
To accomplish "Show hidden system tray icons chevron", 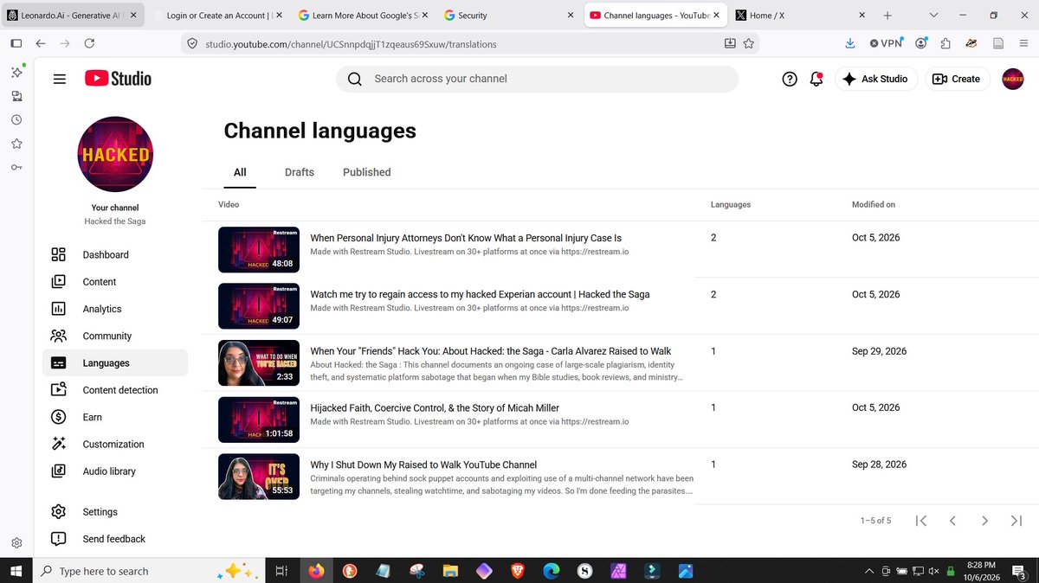I will 868,571.
